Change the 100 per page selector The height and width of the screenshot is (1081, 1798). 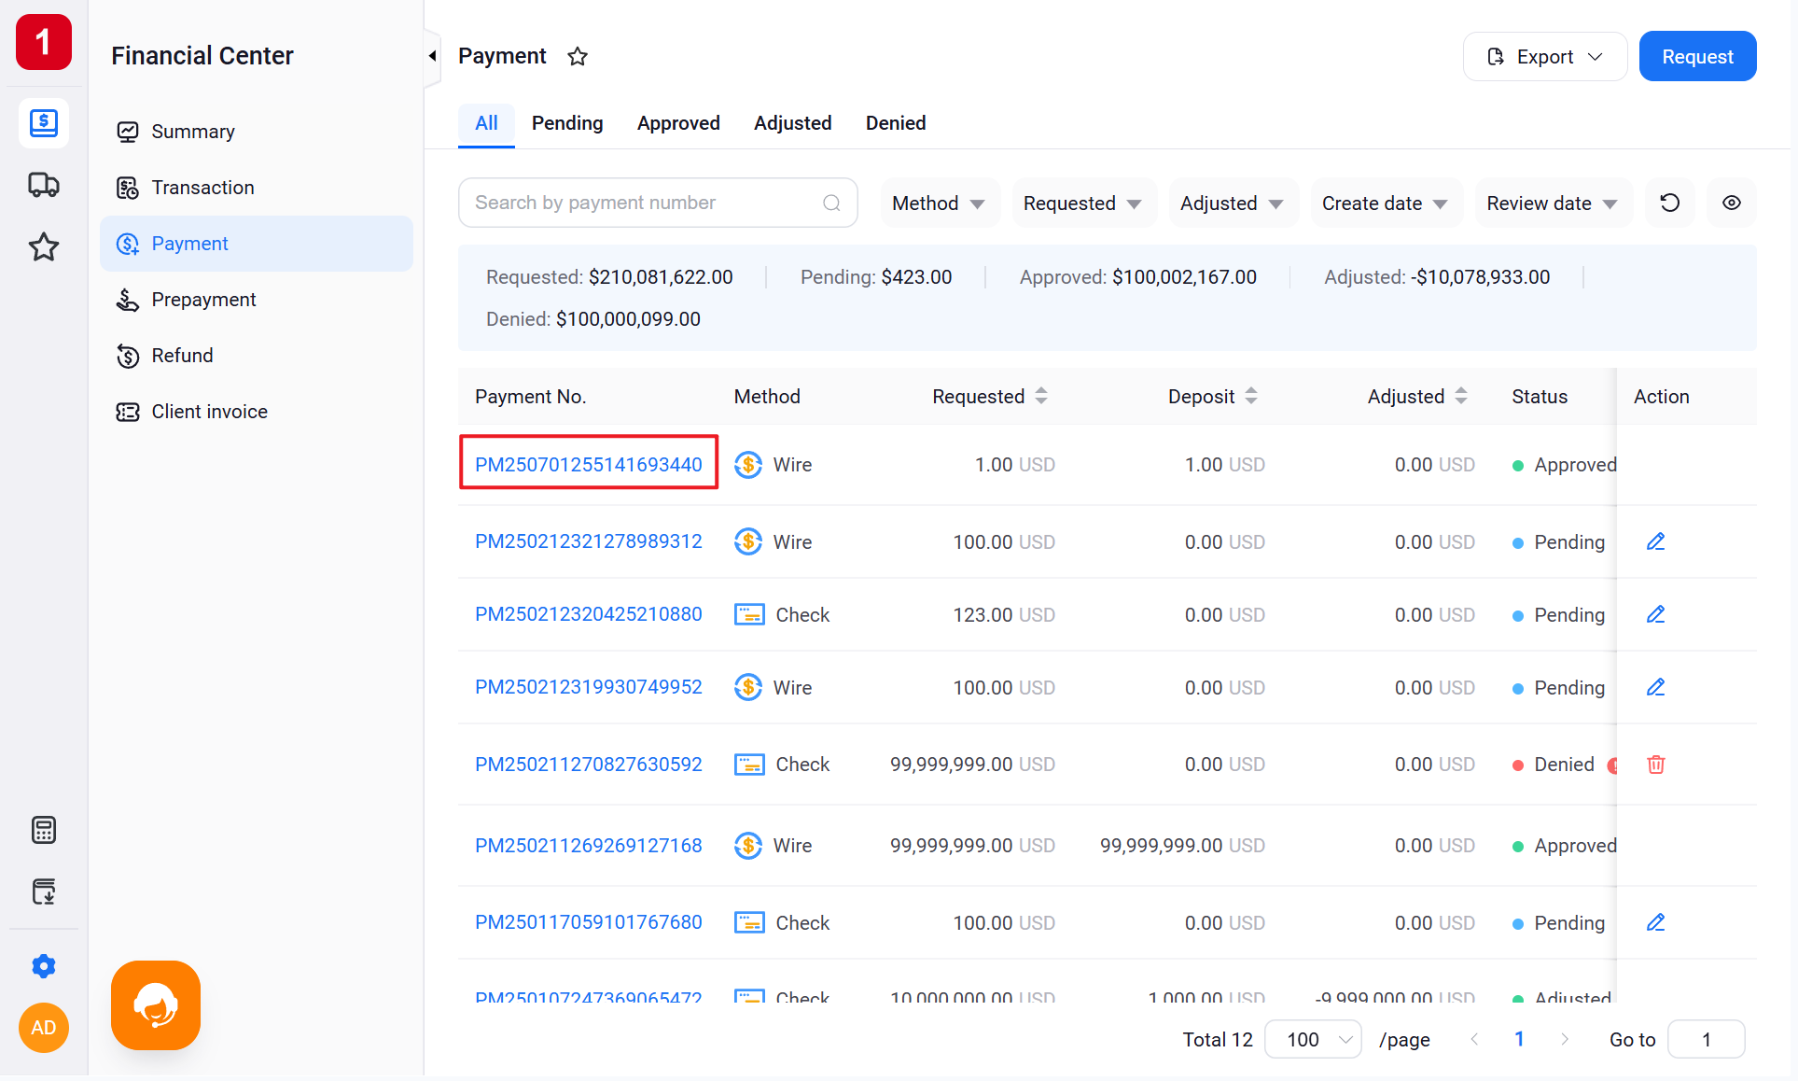point(1313,1040)
